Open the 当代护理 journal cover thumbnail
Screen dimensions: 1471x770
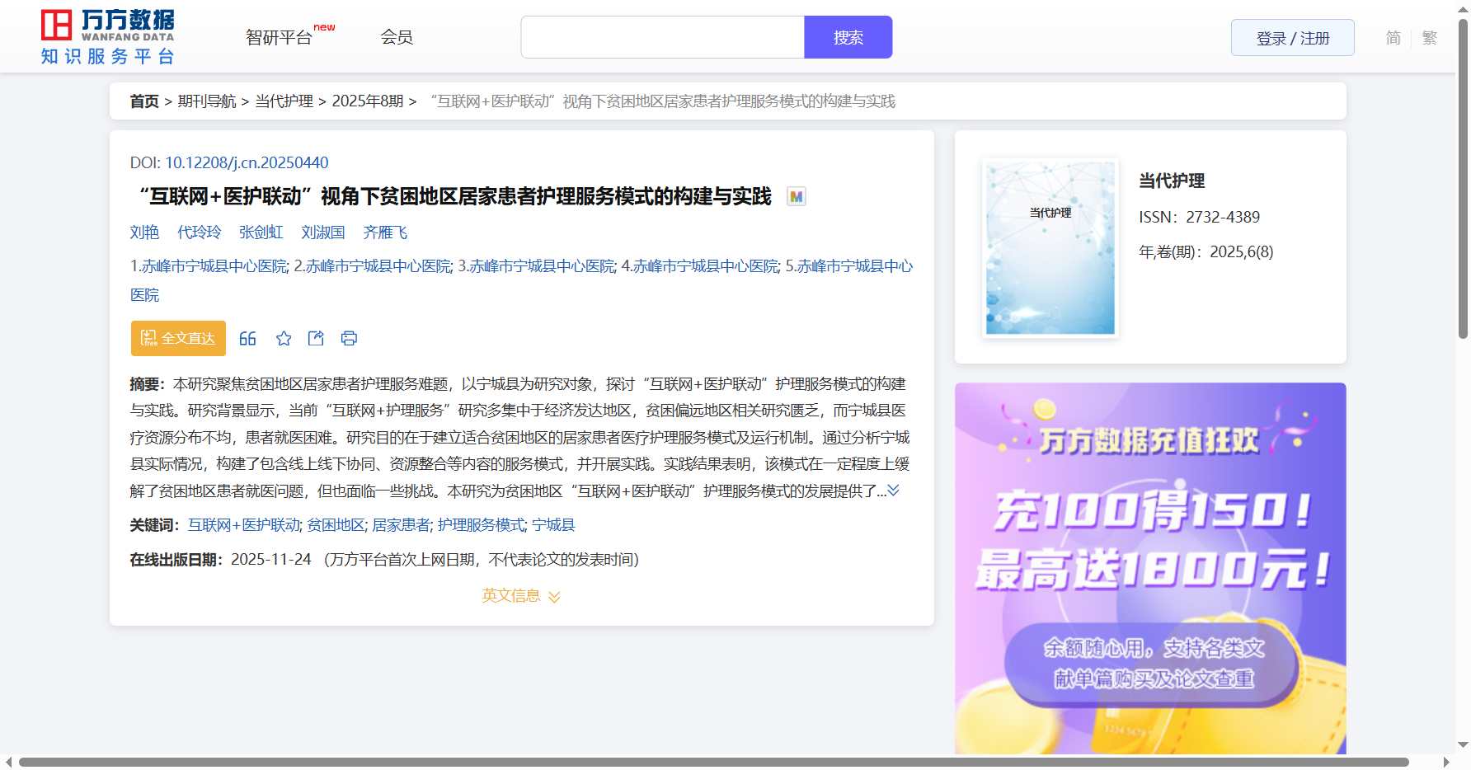[1050, 247]
